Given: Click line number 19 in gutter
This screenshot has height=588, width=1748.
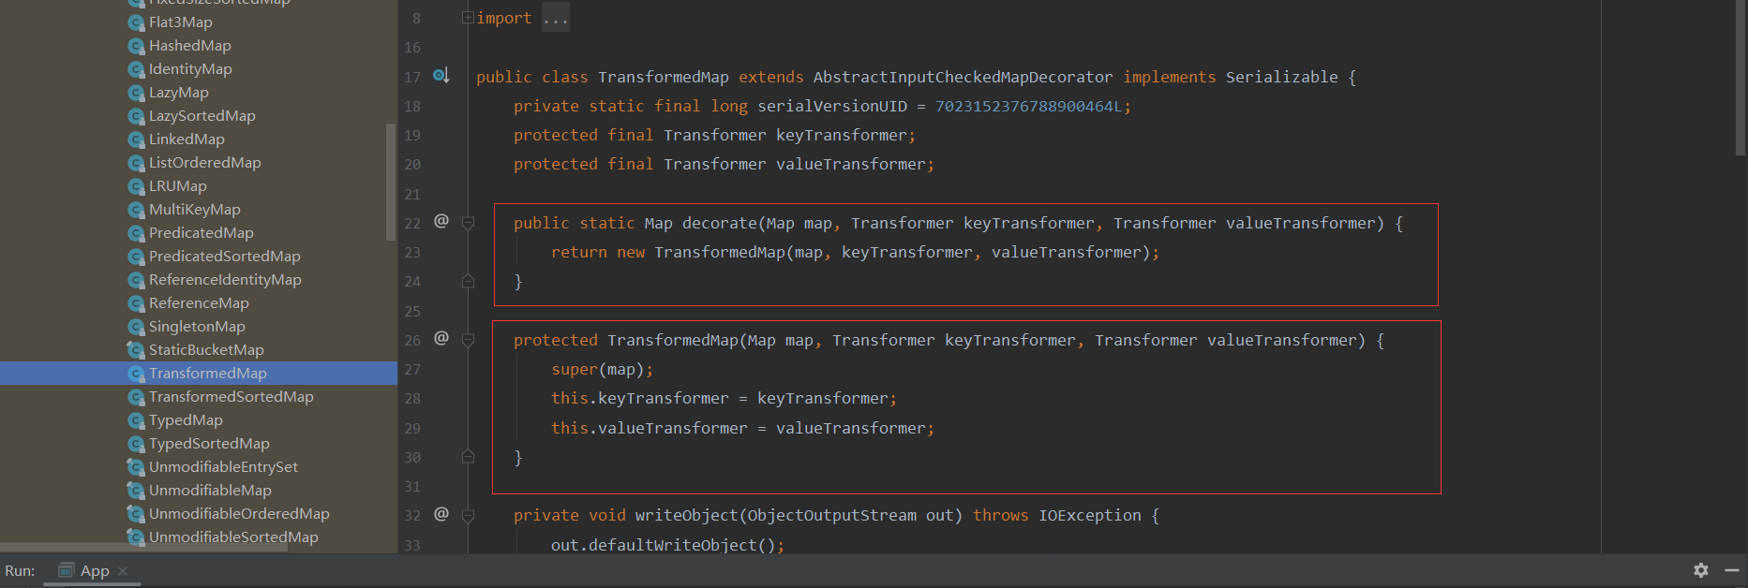Looking at the screenshot, I should click(412, 136).
